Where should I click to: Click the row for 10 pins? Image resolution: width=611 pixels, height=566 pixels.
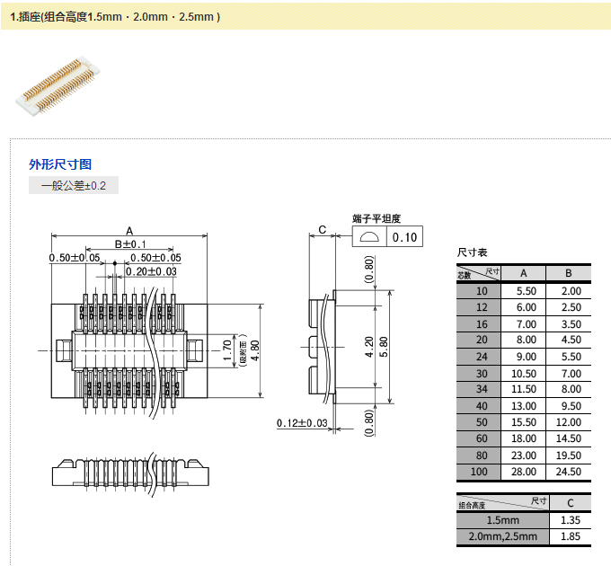524,291
